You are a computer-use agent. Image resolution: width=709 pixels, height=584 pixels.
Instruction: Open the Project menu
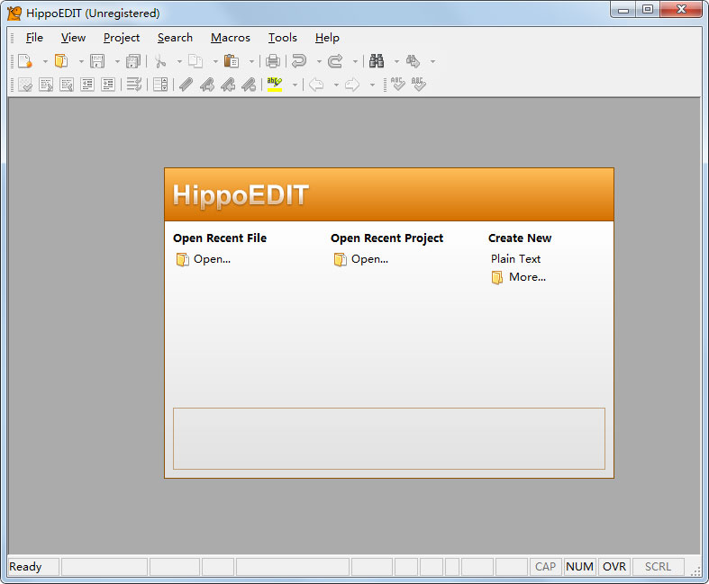(122, 38)
